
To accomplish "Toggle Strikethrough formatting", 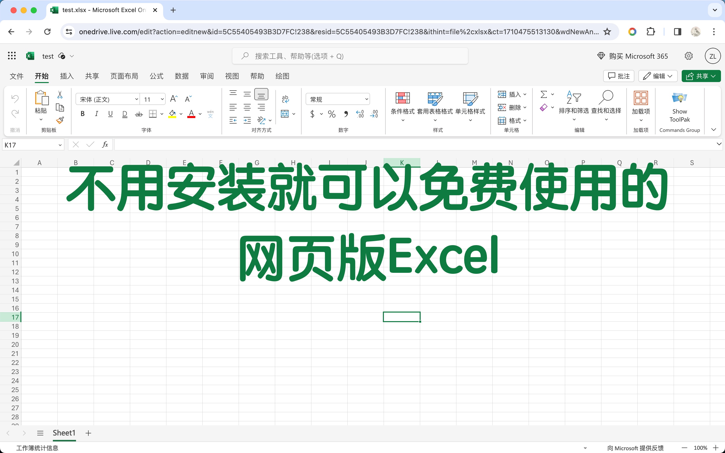I will (139, 114).
